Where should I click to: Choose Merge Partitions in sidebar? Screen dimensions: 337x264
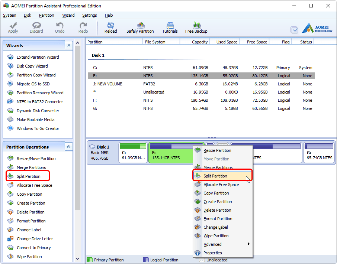pos(27,167)
